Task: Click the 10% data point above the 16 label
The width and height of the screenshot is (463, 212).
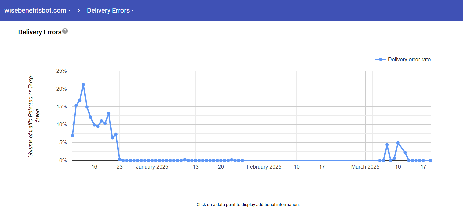Action: click(94, 125)
